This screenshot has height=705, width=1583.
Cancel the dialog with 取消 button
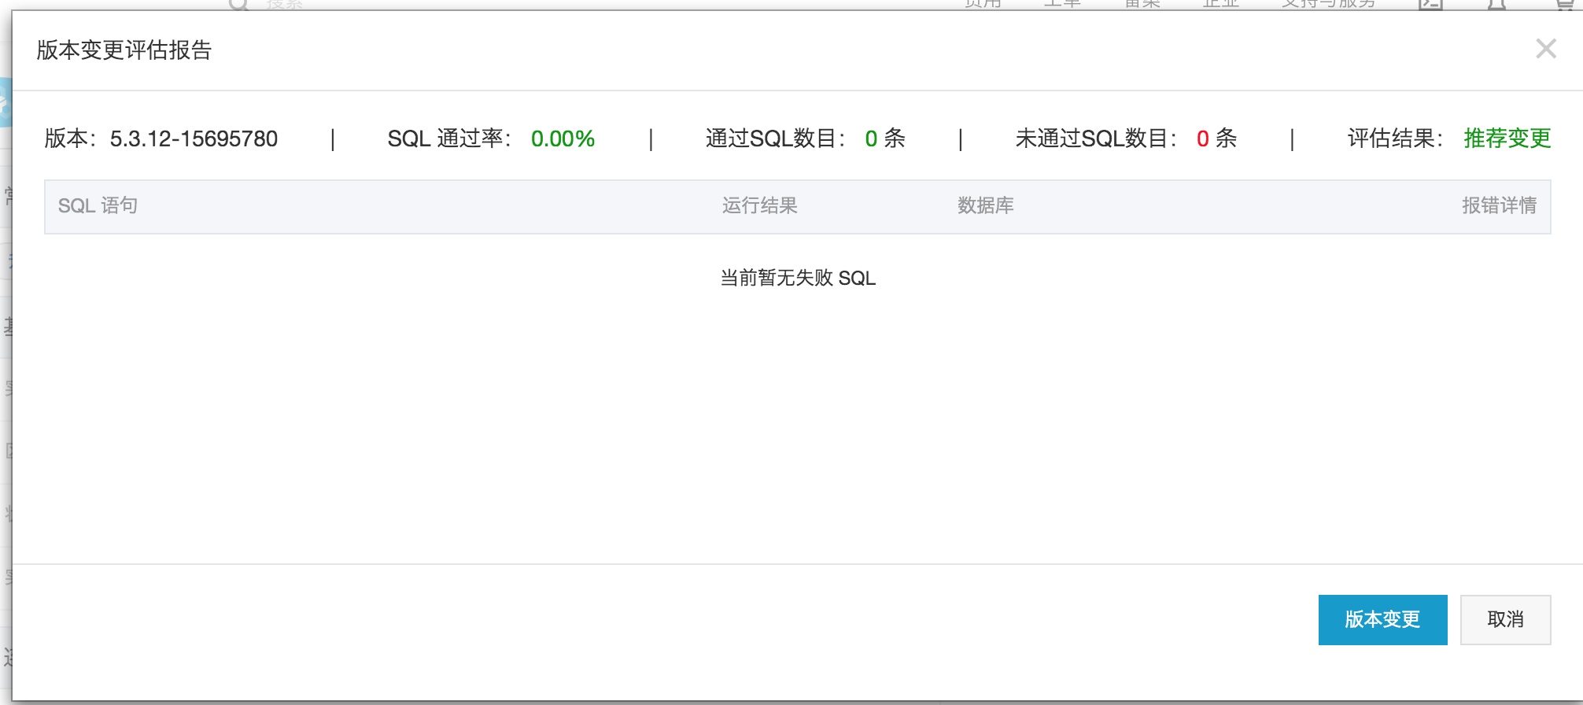pos(1505,619)
